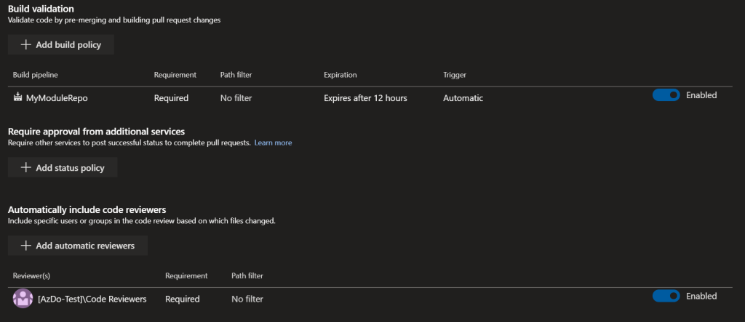
Task: Click the plus icon for Add build policy
Action: [x=26, y=45]
